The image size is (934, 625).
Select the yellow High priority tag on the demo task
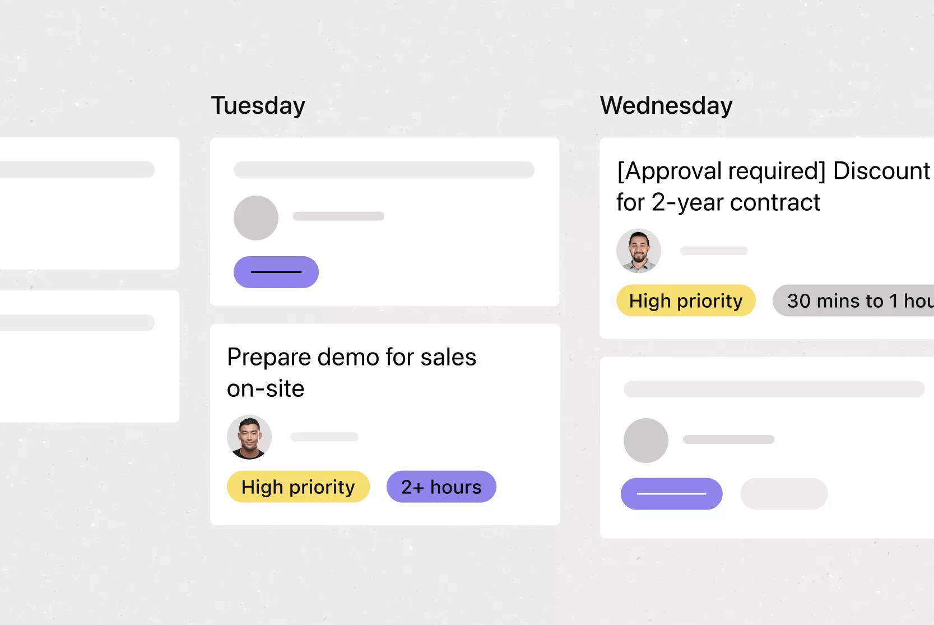click(298, 487)
